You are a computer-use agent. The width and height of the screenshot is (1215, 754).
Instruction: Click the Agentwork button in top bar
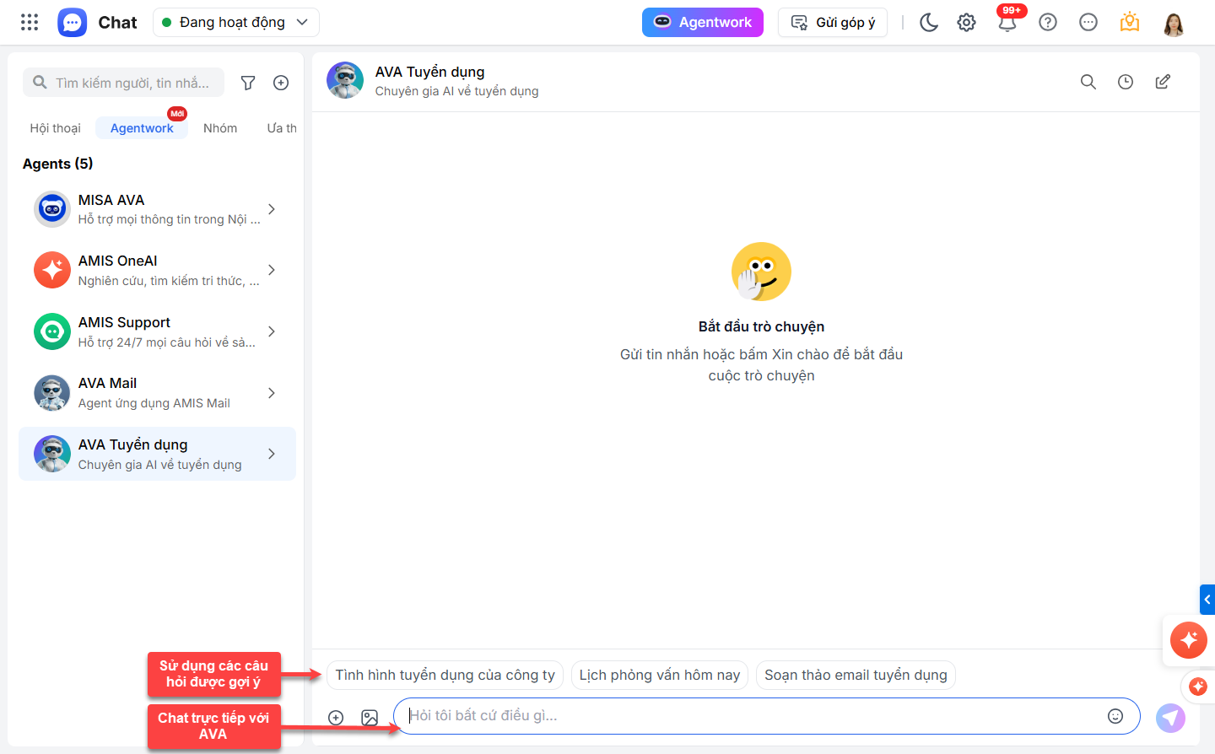tap(703, 22)
